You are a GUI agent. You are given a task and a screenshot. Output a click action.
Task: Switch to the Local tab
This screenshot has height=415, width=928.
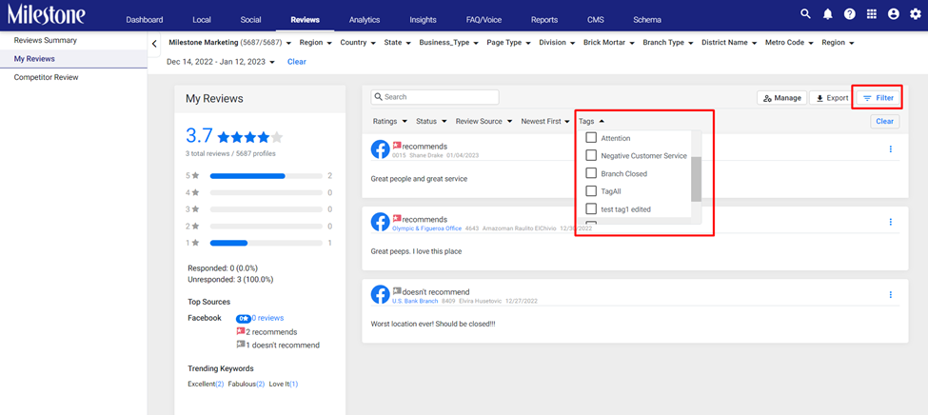pyautogui.click(x=202, y=20)
